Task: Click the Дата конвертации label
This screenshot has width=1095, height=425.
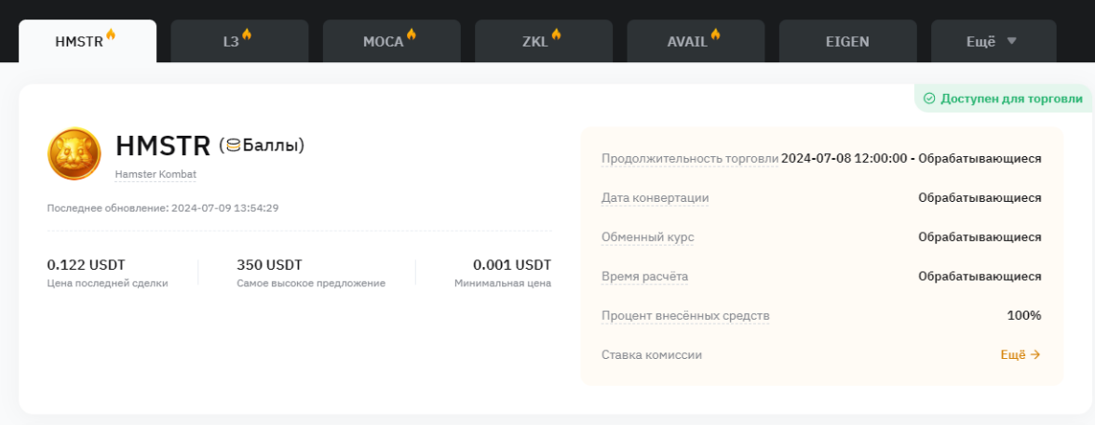Action: [x=655, y=197]
